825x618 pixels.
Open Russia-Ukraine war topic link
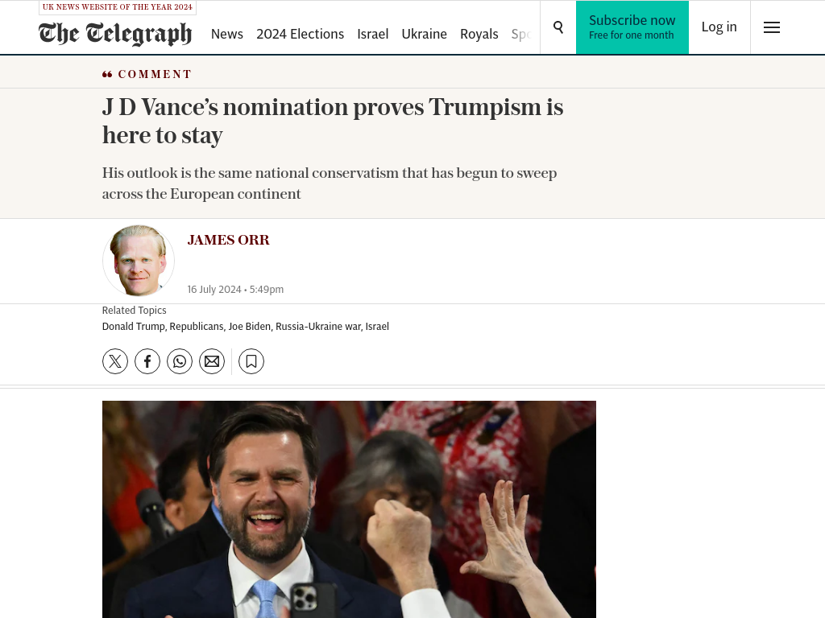pyautogui.click(x=318, y=327)
